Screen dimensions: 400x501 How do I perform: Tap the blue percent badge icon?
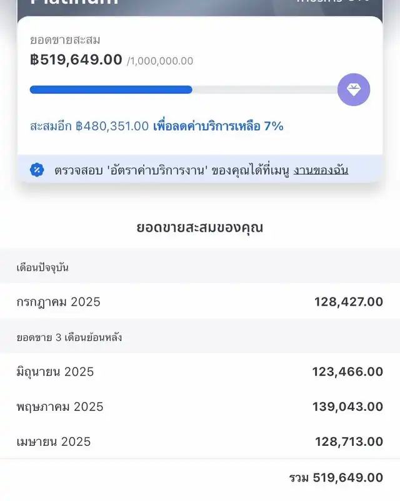(37, 170)
